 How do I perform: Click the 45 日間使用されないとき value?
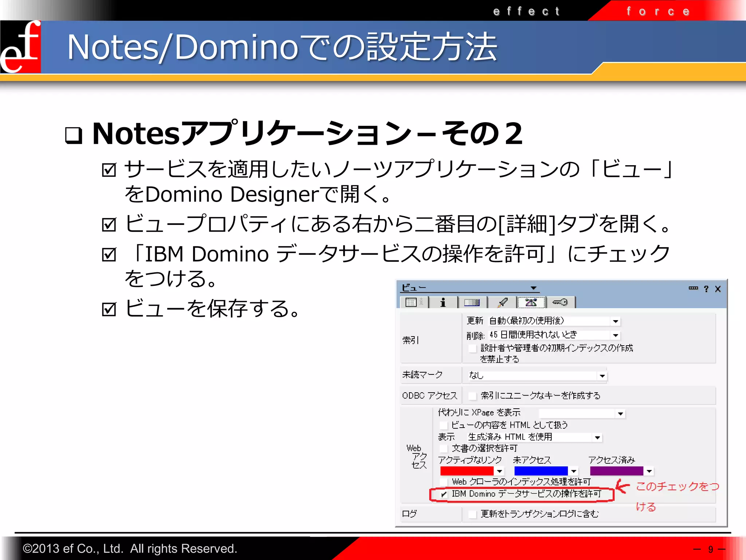point(533,335)
